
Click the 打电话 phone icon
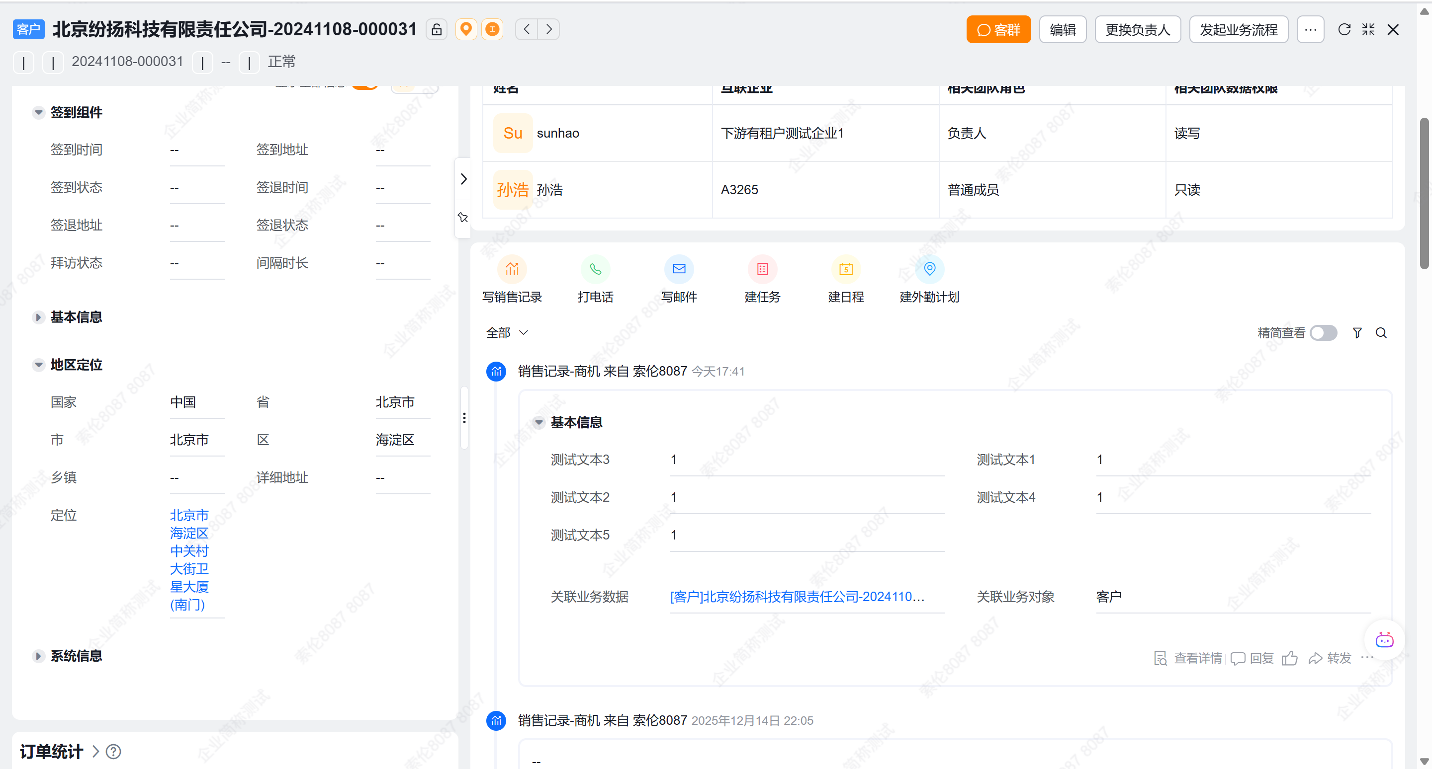click(595, 269)
